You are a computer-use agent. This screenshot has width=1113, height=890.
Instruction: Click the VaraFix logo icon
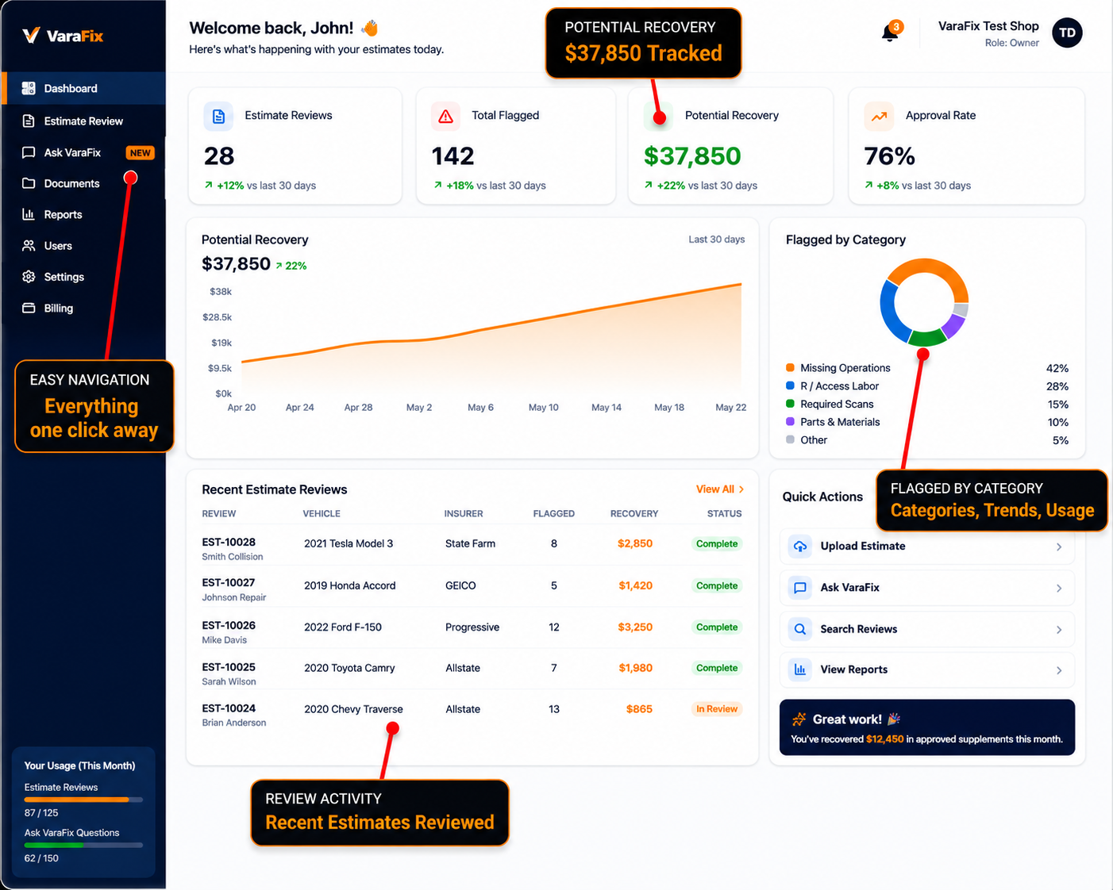31,36
